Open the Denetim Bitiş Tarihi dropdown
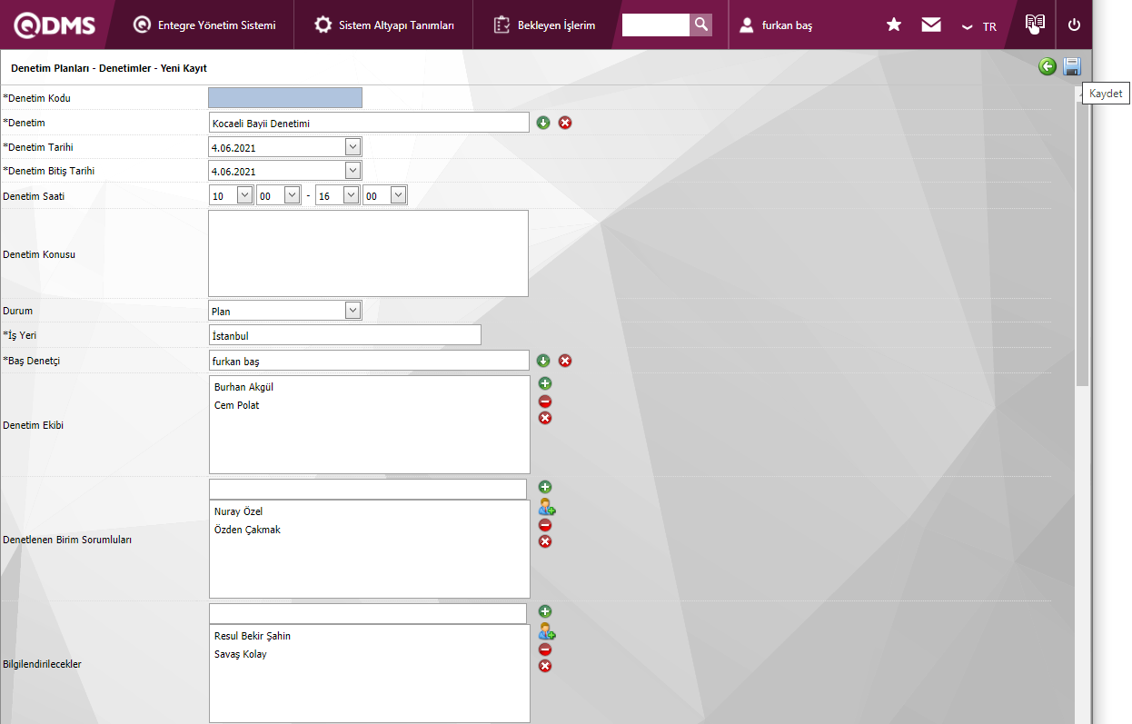 click(x=353, y=170)
